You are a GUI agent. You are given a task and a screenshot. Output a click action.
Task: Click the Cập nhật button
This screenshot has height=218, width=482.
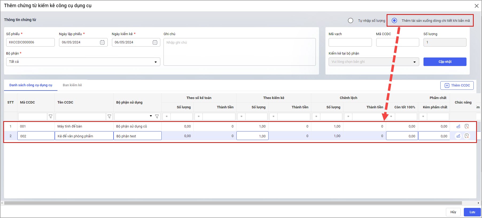[x=445, y=62]
